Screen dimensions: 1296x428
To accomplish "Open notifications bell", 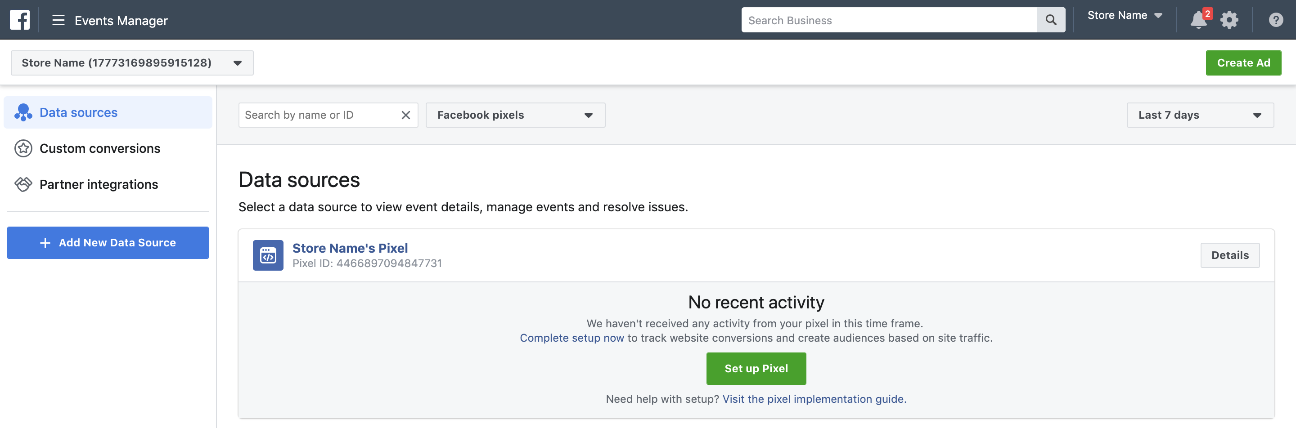I will pos(1198,20).
